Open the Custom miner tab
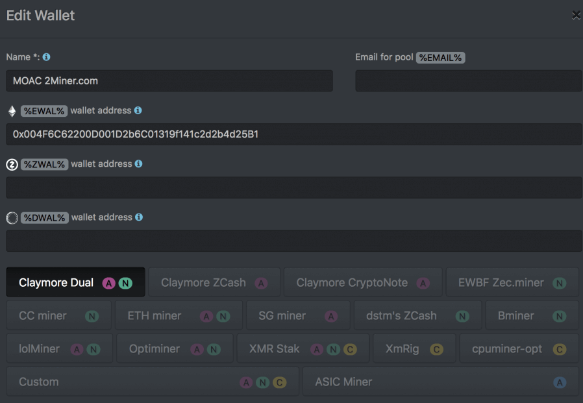 (x=153, y=382)
